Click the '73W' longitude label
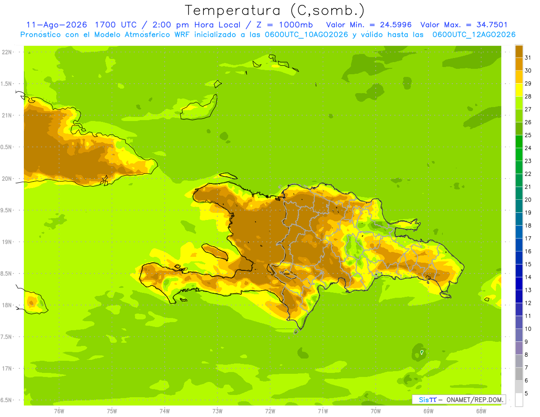Screen dimensions: 540x417 217,411
